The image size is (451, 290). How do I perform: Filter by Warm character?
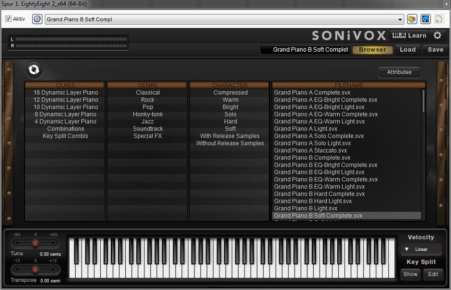230,100
